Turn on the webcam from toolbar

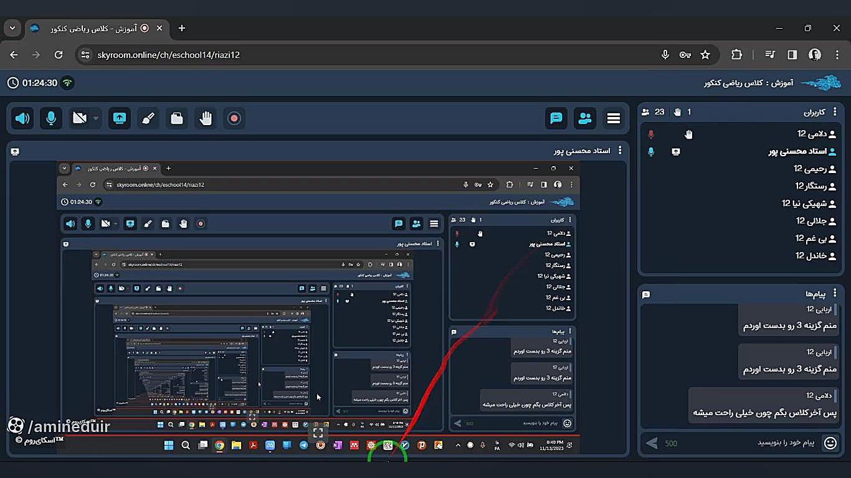pyautogui.click(x=79, y=118)
